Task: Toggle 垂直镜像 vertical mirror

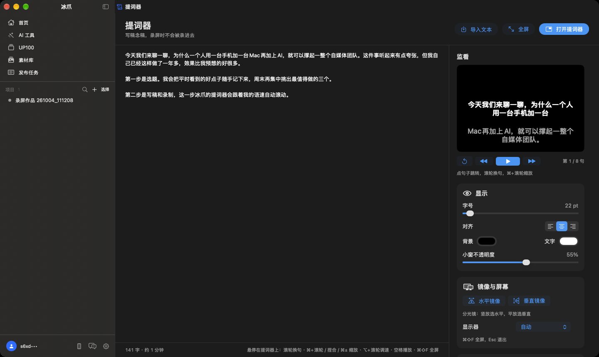Action: (x=529, y=301)
